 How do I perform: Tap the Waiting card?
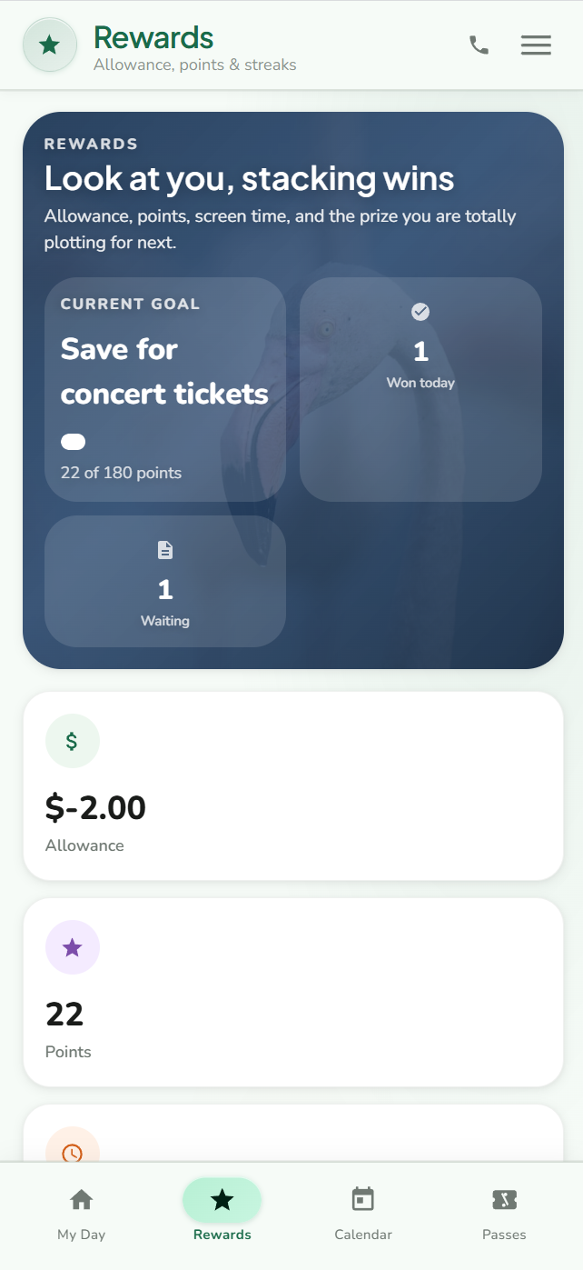click(164, 582)
